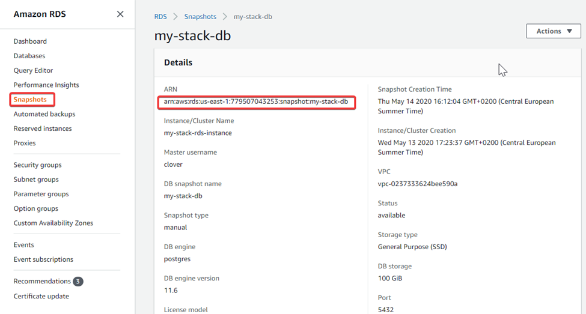586x314 pixels.
Task: Open the Actions dropdown menu
Action: pyautogui.click(x=554, y=31)
